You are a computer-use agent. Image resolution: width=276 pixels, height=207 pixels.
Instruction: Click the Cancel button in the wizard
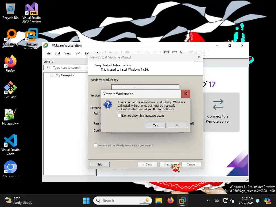(191, 164)
